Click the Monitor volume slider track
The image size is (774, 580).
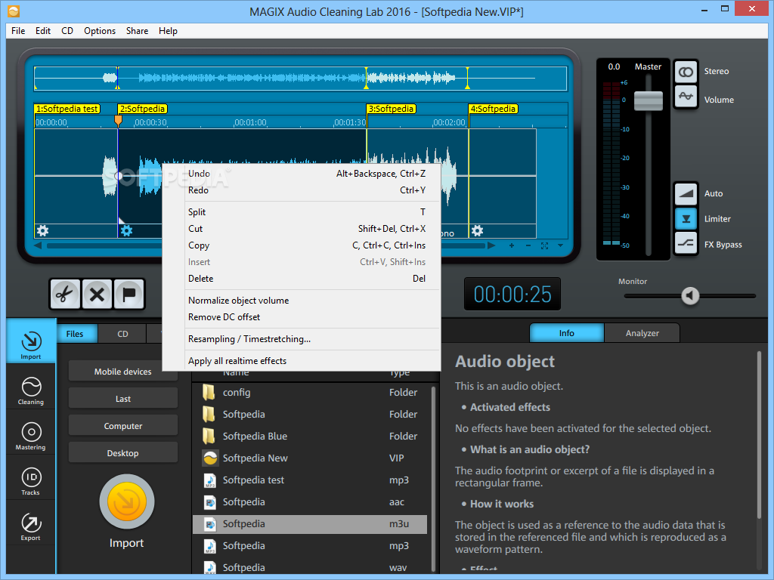(690, 296)
